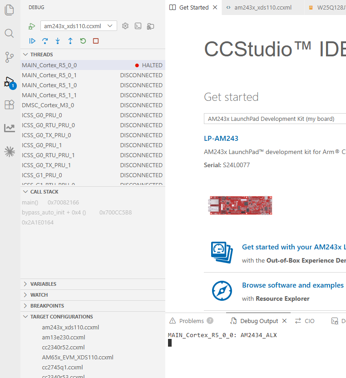The width and height of the screenshot is (346, 378).
Task: Expand the BREAKPOINTS section
Action: coord(93,306)
